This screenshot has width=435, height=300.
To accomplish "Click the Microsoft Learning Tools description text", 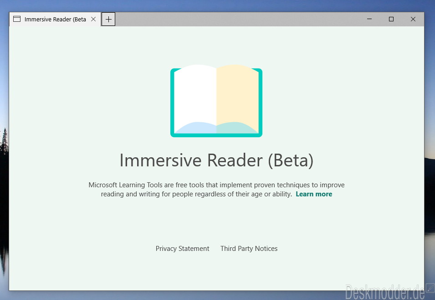I will (216, 189).
